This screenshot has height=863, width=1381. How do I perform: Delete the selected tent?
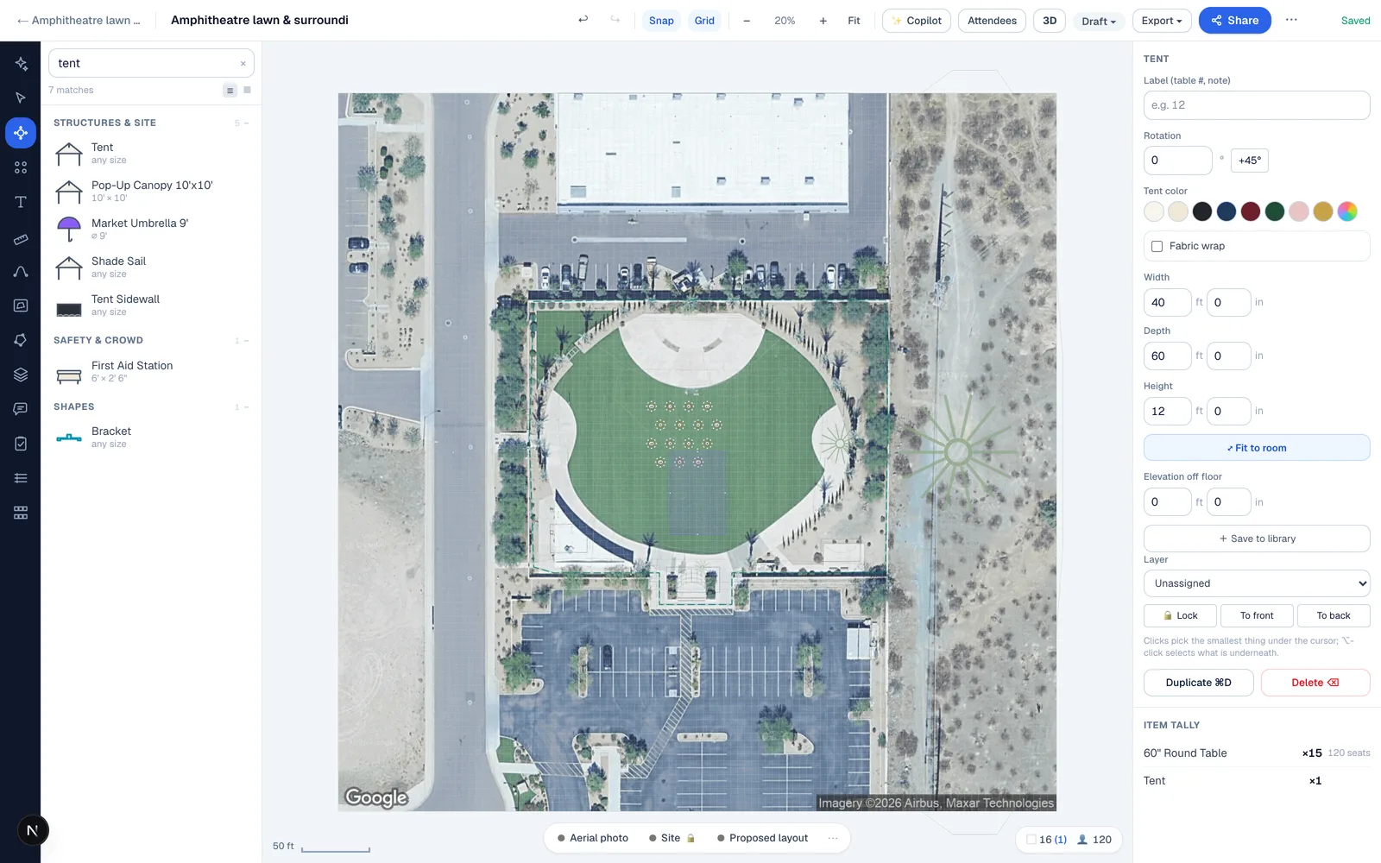[1315, 683]
